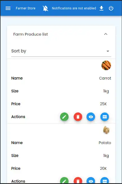Open the Carrot thumbnail image

(x=106, y=65)
